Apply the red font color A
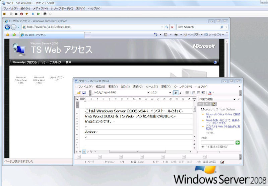The image size is (268, 186). 210,93
